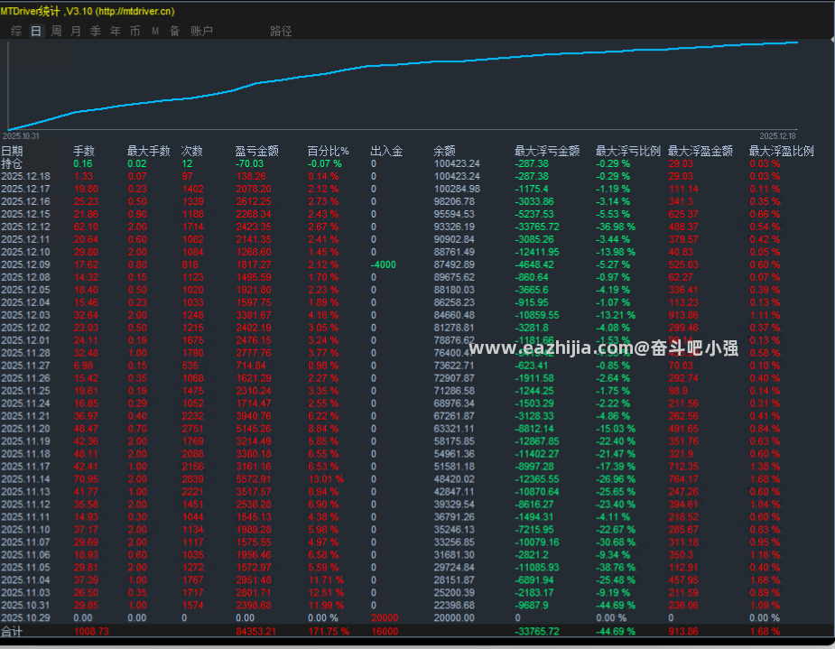Viewport: 835px width, 649px height.
Task: Click the 最大浮盈比例 column header
Action: (x=781, y=152)
